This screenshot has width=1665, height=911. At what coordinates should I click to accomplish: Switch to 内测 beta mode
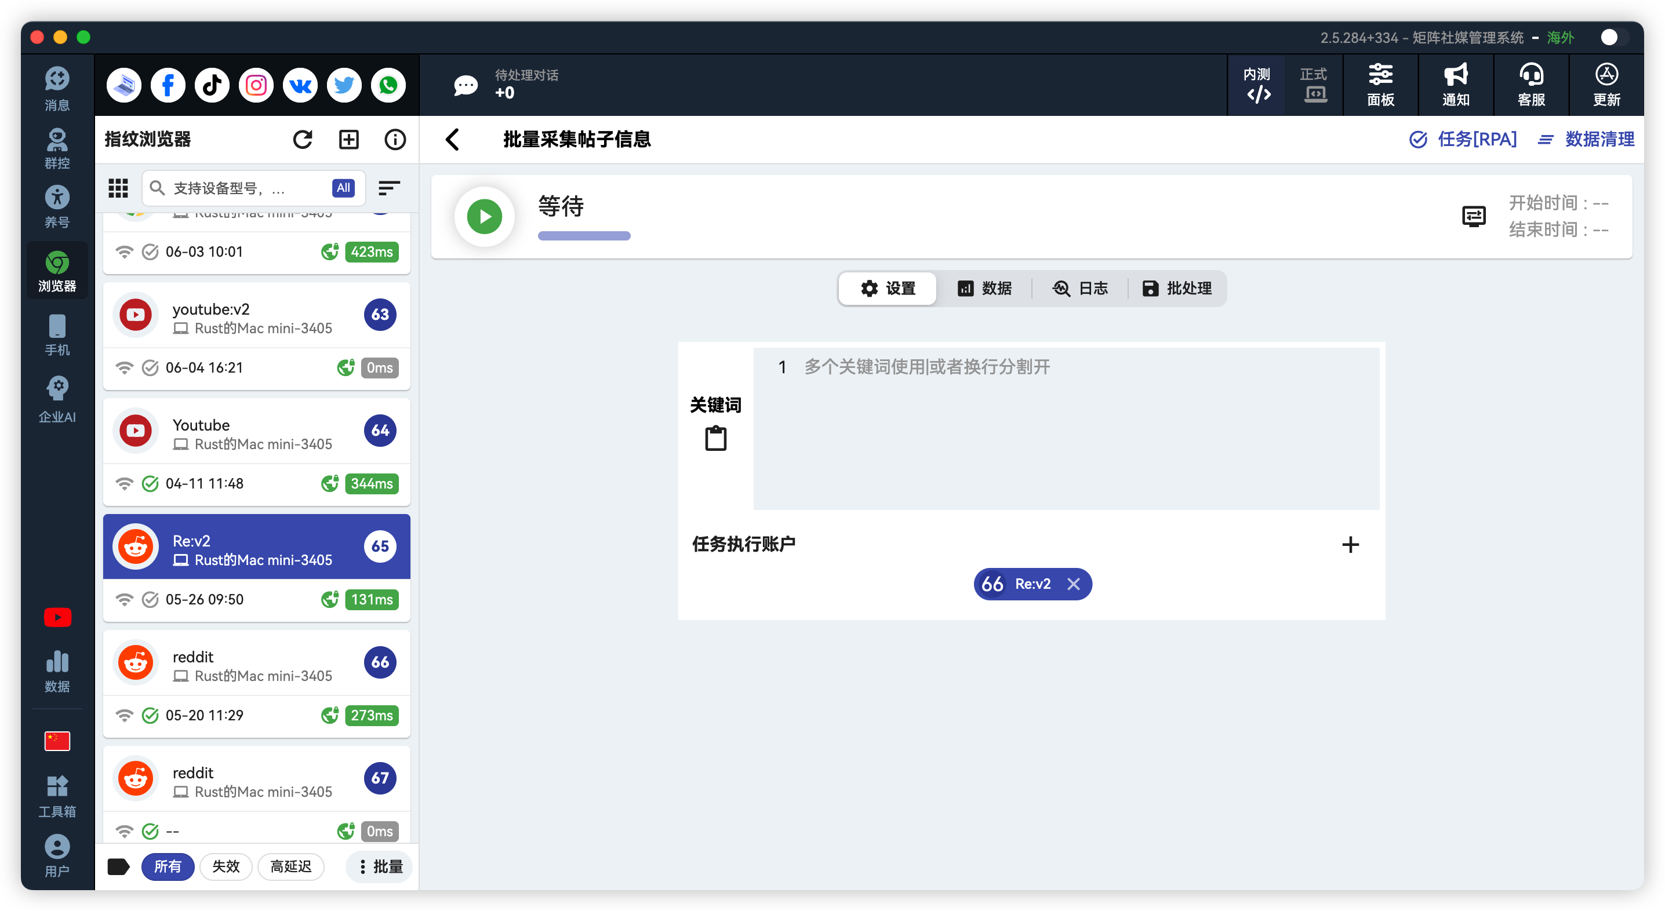(x=1256, y=85)
